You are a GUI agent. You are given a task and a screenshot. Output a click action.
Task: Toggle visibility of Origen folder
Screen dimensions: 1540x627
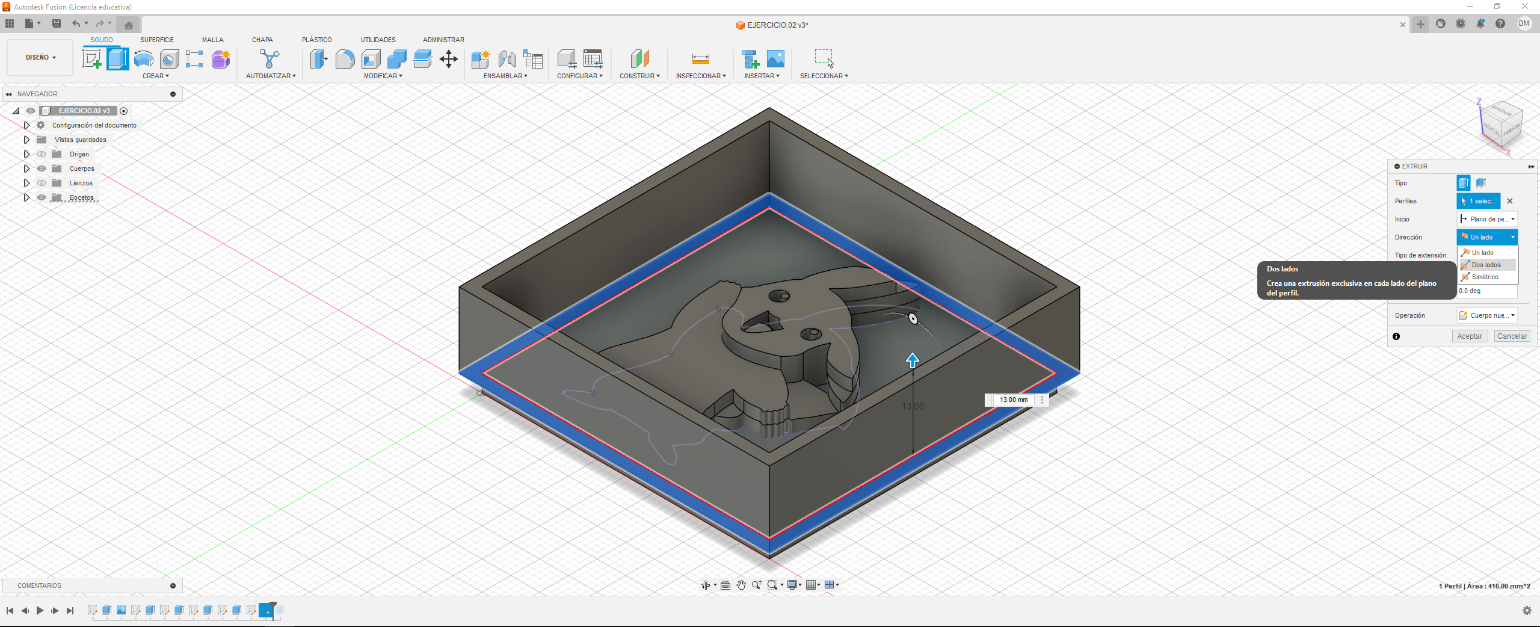(42, 154)
